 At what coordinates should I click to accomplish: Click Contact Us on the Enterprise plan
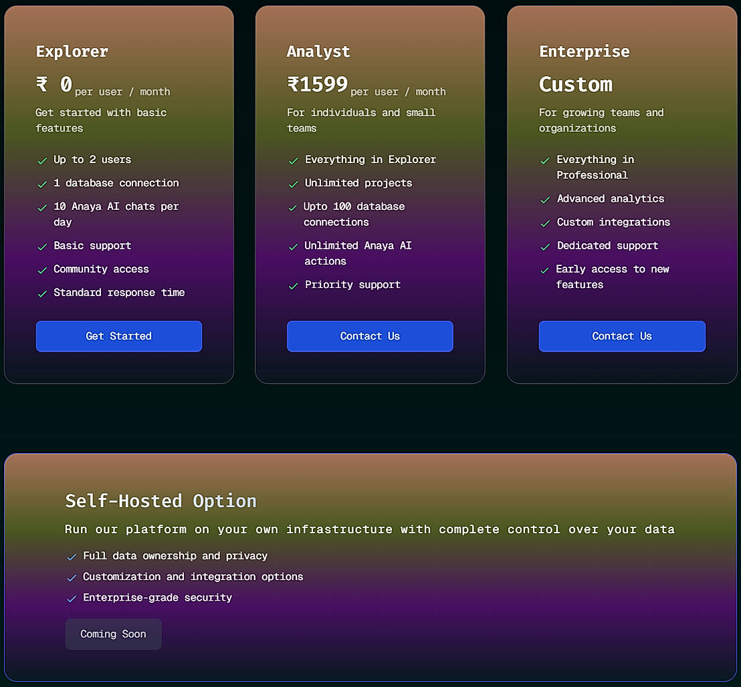[622, 336]
